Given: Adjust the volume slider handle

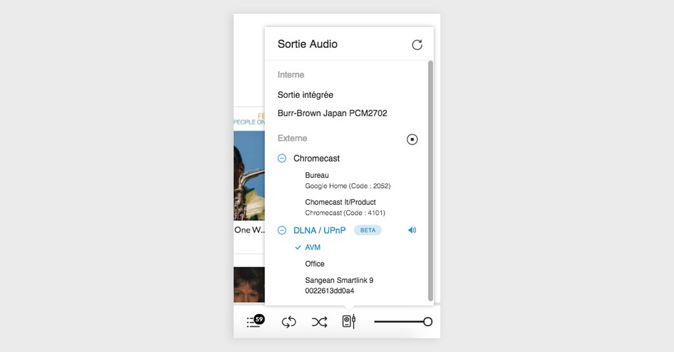Looking at the screenshot, I should [x=427, y=322].
